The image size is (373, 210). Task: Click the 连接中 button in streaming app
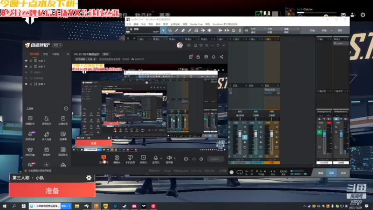pyautogui.click(x=215, y=159)
